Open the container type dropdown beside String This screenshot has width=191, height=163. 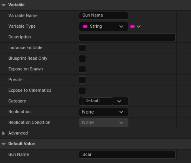click(135, 27)
